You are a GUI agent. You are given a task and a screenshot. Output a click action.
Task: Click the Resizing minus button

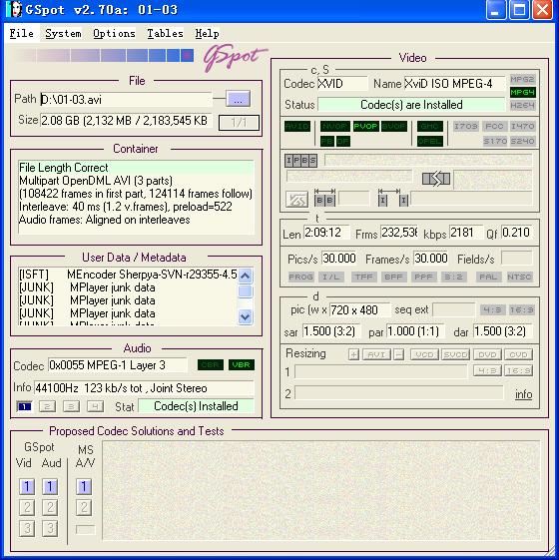pos(398,354)
